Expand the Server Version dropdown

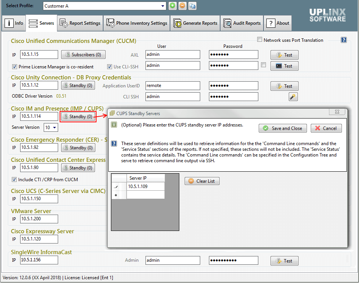54,128
